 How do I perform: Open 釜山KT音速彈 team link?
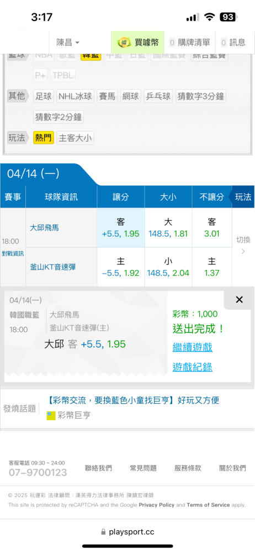pyautogui.click(x=53, y=267)
